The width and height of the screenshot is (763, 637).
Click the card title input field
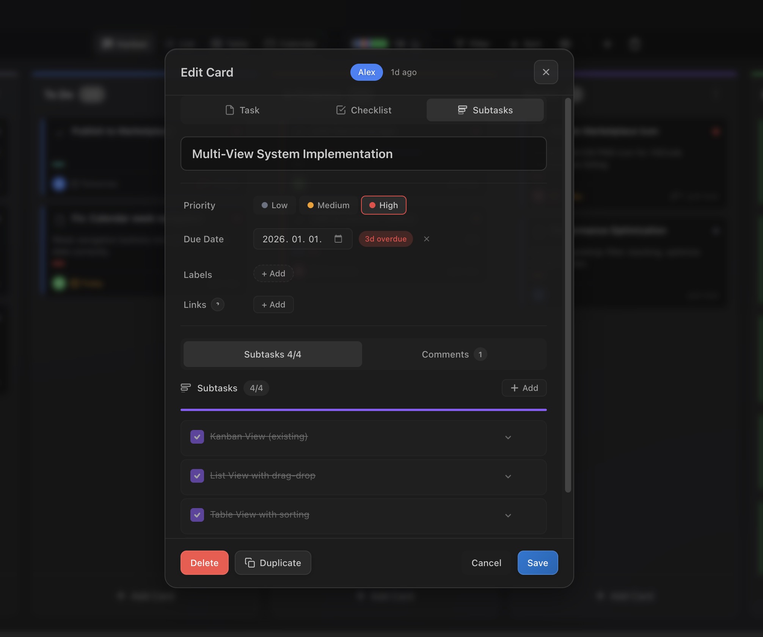(363, 154)
